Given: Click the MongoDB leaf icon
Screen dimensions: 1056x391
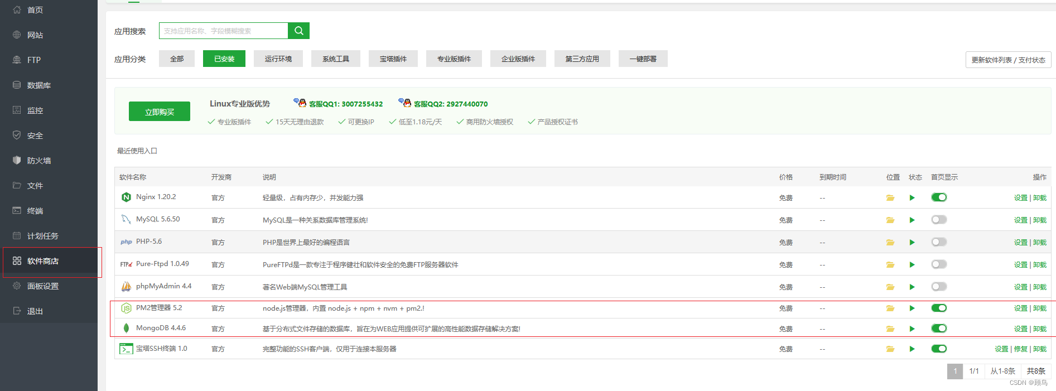Looking at the screenshot, I should click(x=126, y=328).
